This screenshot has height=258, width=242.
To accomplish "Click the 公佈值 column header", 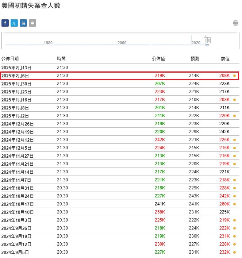I will (x=158, y=59).
